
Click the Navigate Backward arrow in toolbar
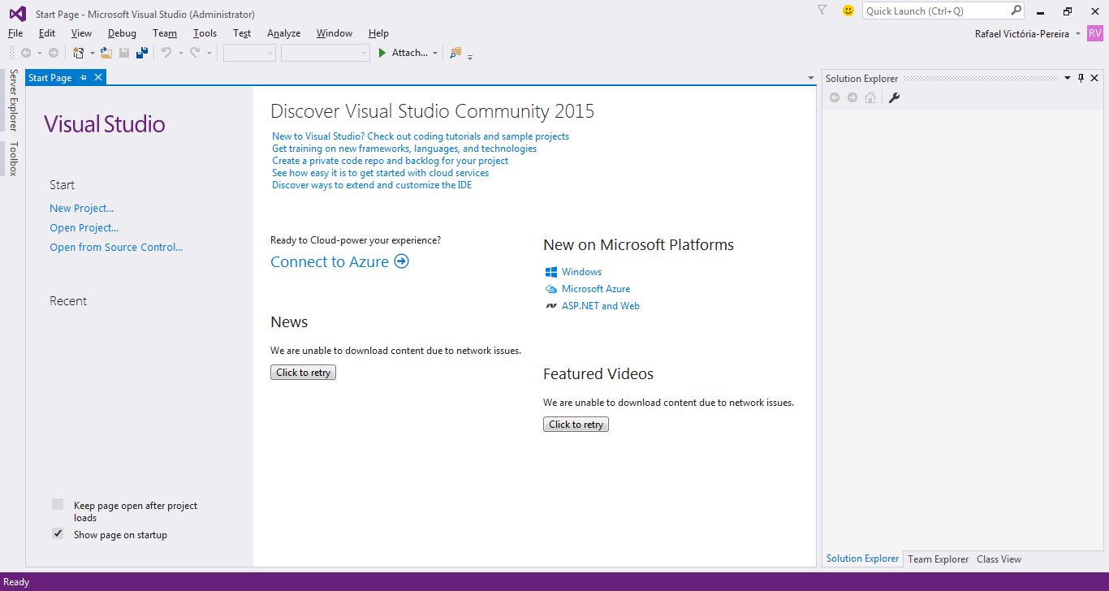[x=26, y=53]
